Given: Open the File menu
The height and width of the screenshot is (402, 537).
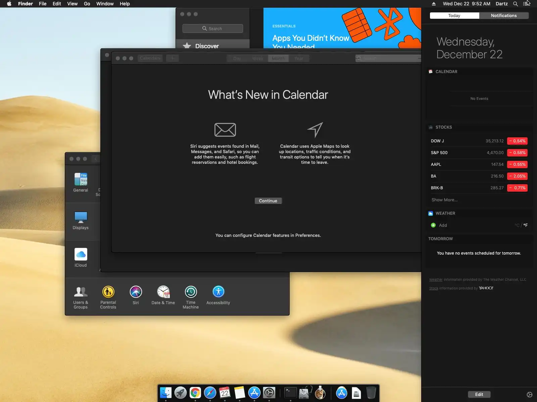Looking at the screenshot, I should coord(43,4).
